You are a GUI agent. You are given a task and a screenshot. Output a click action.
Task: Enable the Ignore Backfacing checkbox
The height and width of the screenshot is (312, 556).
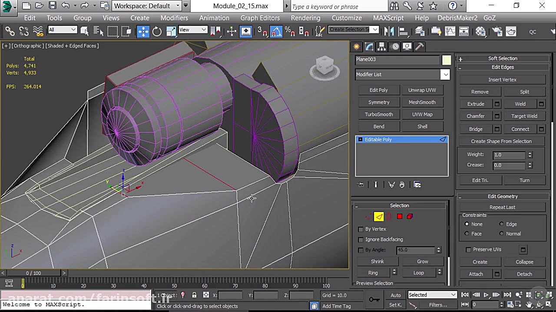tap(361, 240)
